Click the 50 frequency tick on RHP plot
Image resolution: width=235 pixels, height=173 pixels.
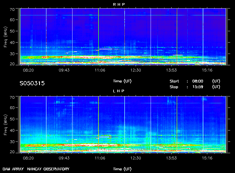pos(12,31)
